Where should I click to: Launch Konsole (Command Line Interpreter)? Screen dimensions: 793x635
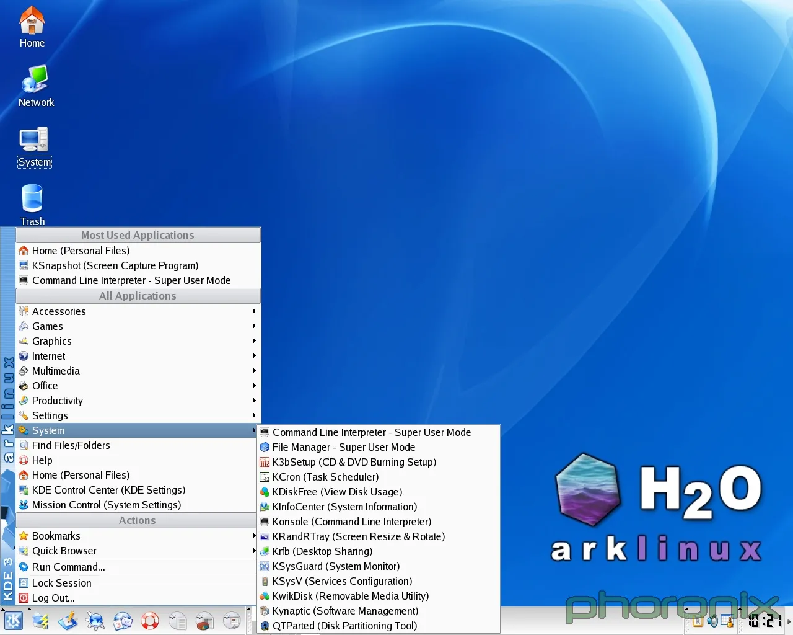coord(379,522)
